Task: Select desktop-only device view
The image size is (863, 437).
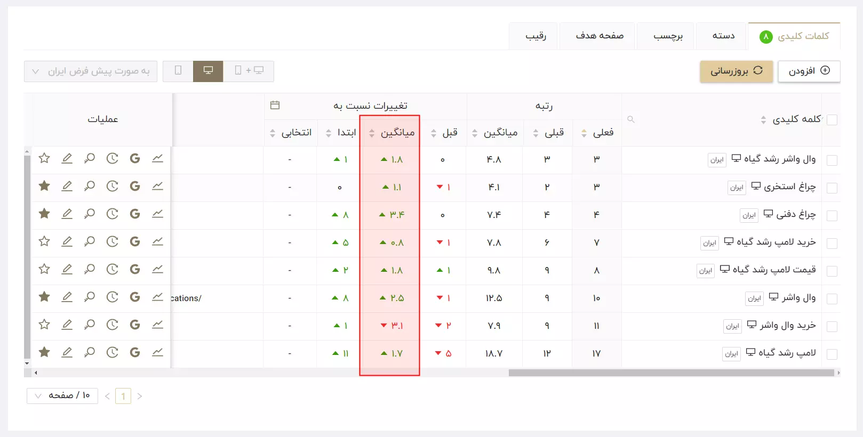Action: 208,71
